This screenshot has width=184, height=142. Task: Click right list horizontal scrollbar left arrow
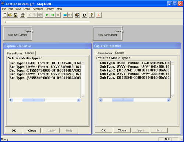100,100
